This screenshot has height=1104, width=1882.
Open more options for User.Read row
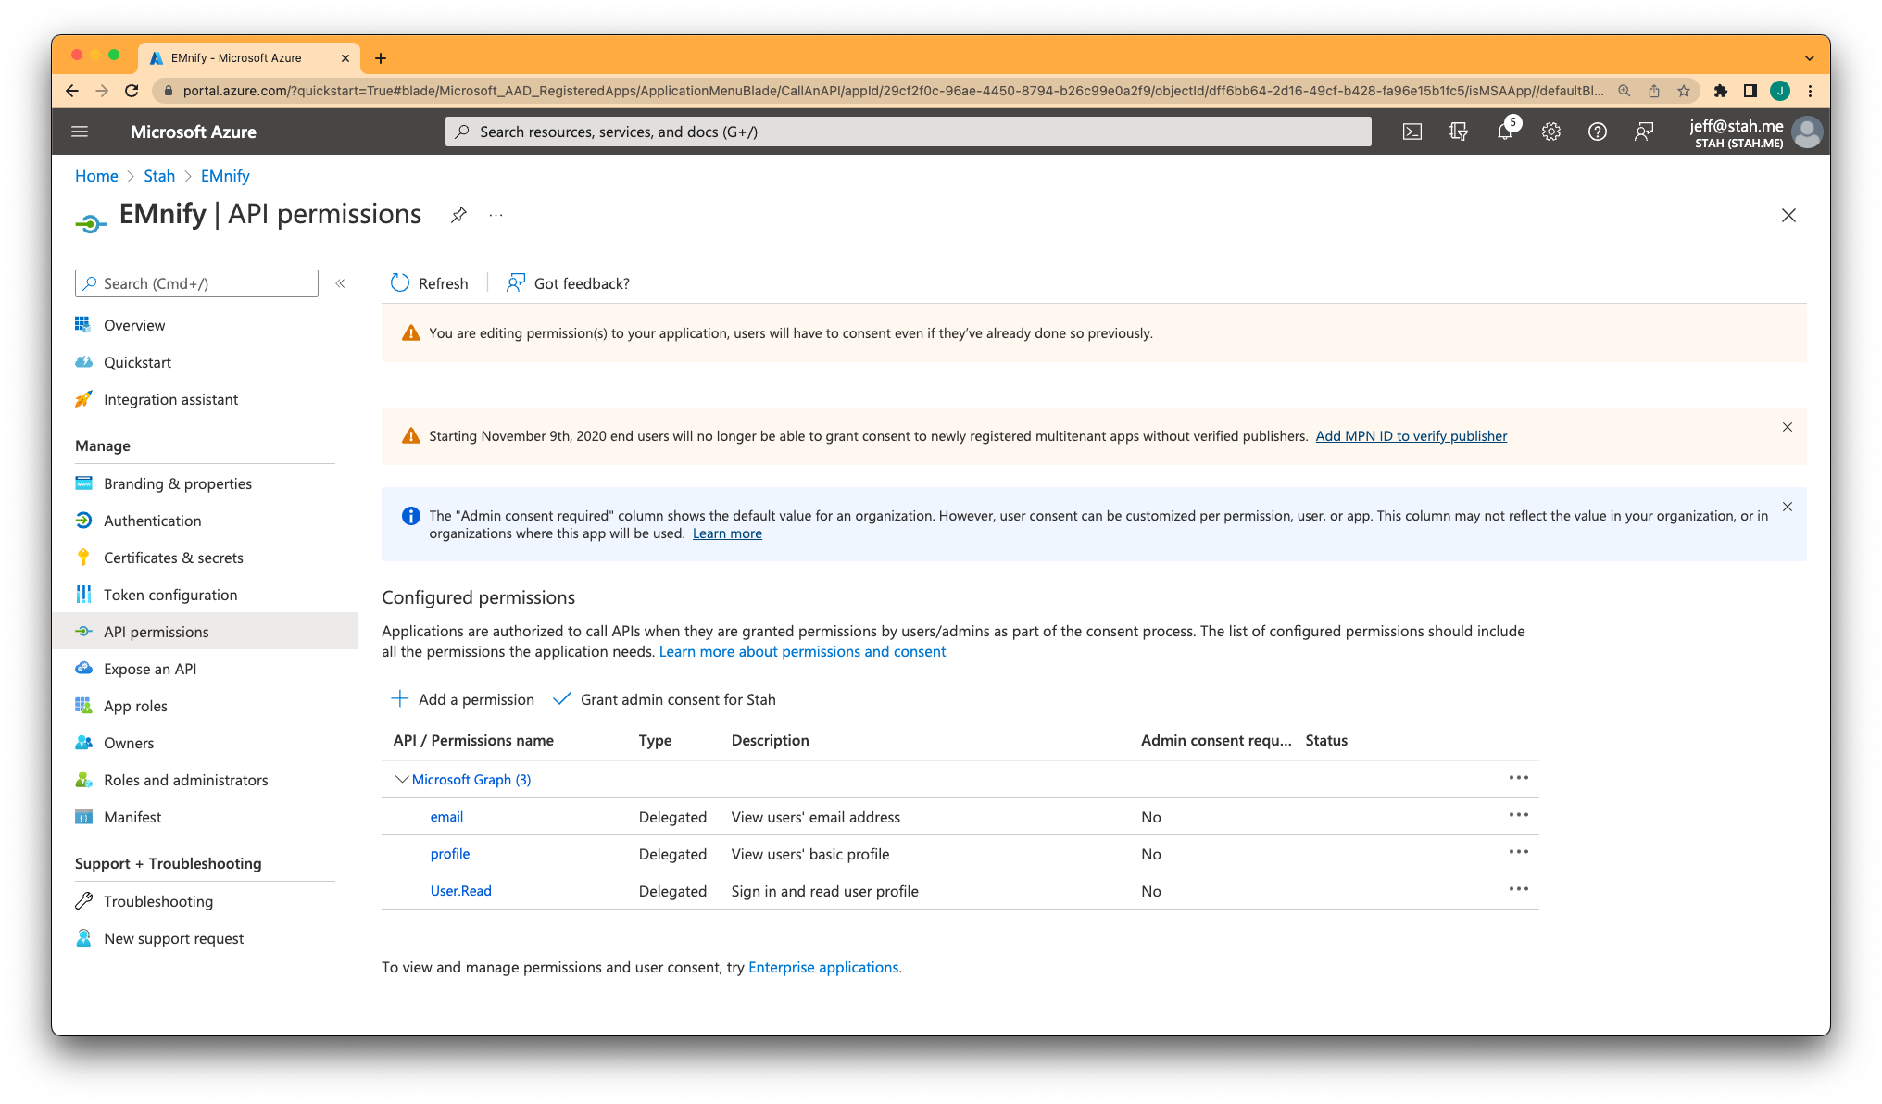1518,889
